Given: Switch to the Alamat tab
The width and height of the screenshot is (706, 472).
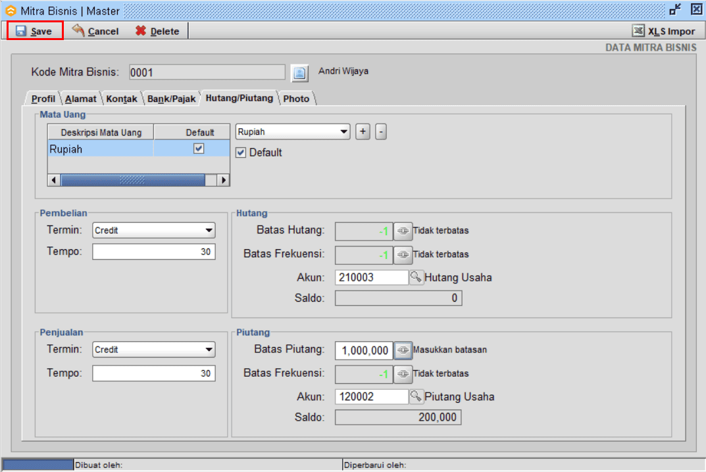Looking at the screenshot, I should click(80, 99).
